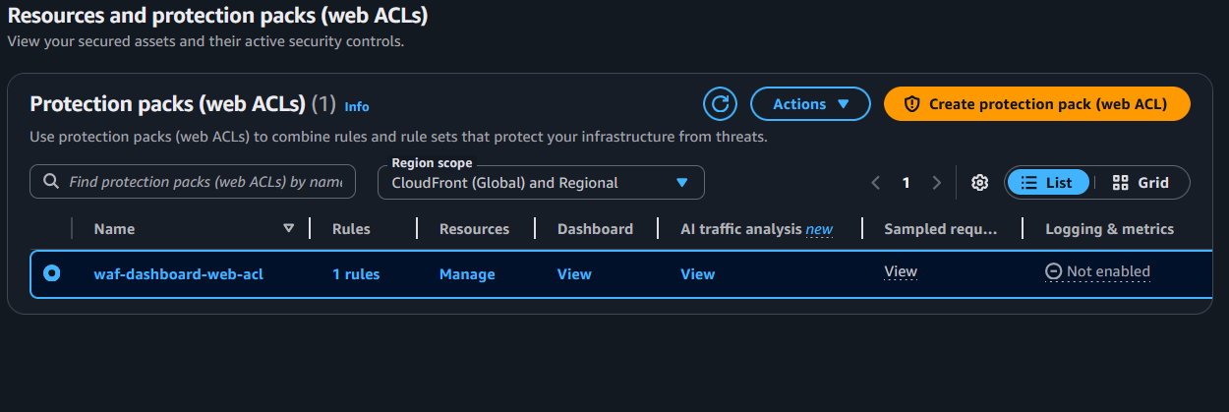Go to previous page arrow
This screenshot has width=1229, height=412.
[875, 183]
